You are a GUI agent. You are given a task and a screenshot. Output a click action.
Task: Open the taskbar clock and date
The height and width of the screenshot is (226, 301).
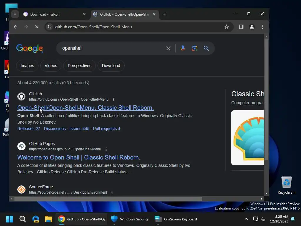279,219
